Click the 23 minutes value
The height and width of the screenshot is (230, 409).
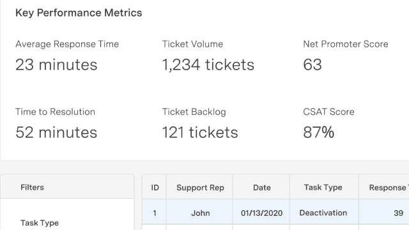56,65
